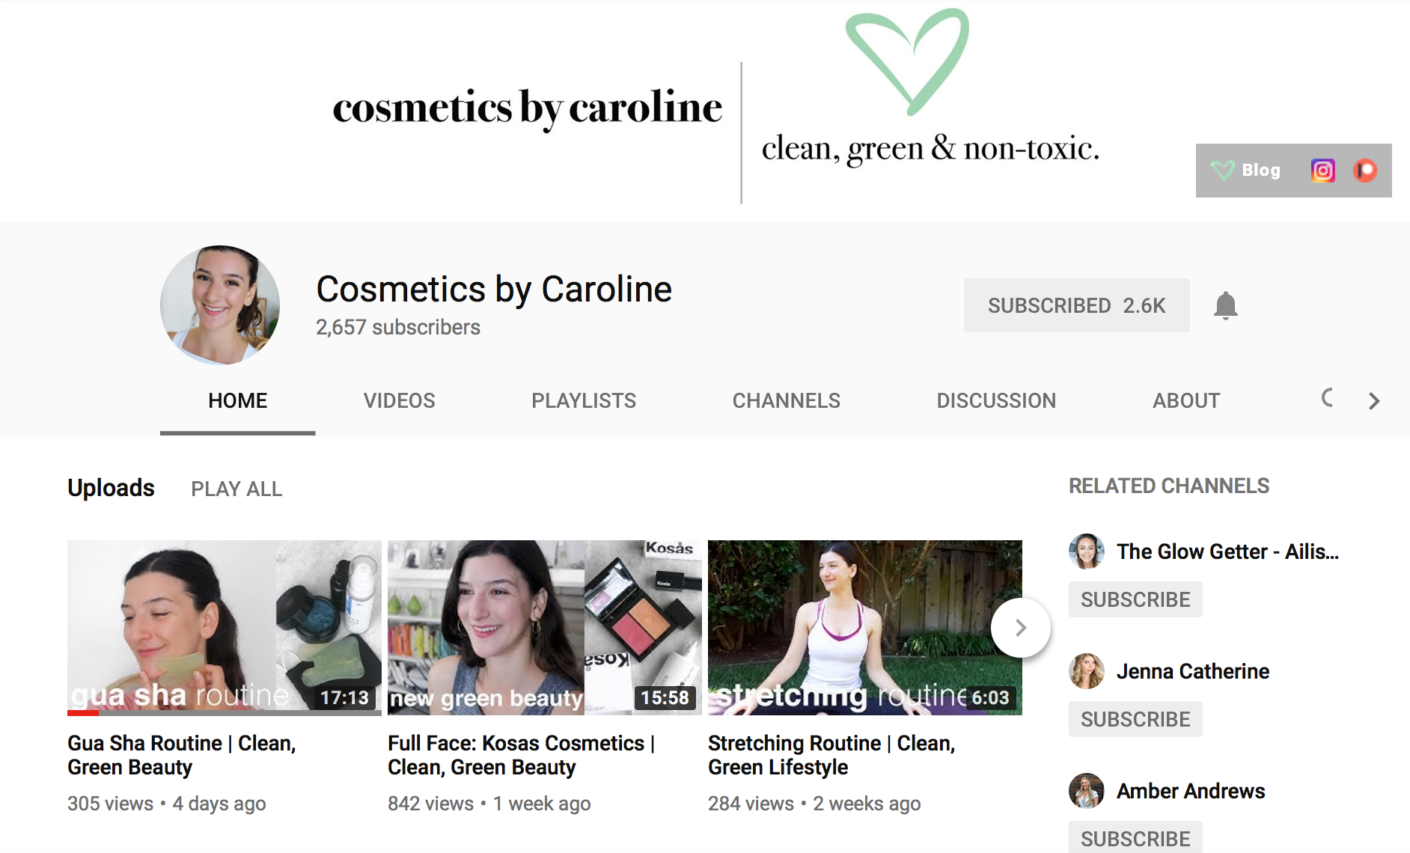The height and width of the screenshot is (853, 1410).
Task: Subscribe to Amber Andrews' channel
Action: click(x=1135, y=837)
